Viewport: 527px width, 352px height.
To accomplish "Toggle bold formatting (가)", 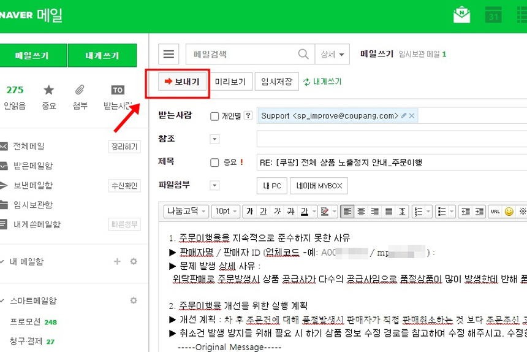I will coord(250,212).
